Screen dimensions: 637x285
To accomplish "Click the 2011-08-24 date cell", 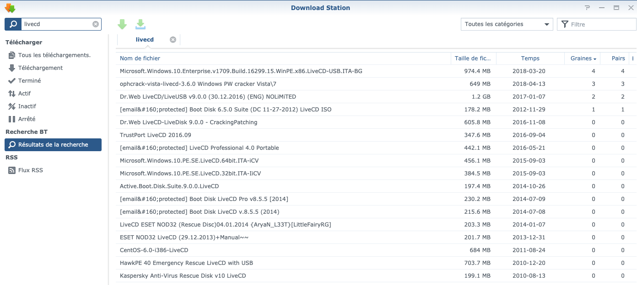I will tap(529, 250).
